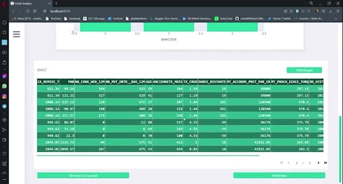Click the toolbar heart bookmark icon

pyautogui.click(x=309, y=11)
